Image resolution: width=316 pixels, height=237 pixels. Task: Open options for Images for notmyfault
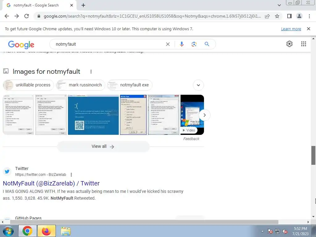(91, 72)
